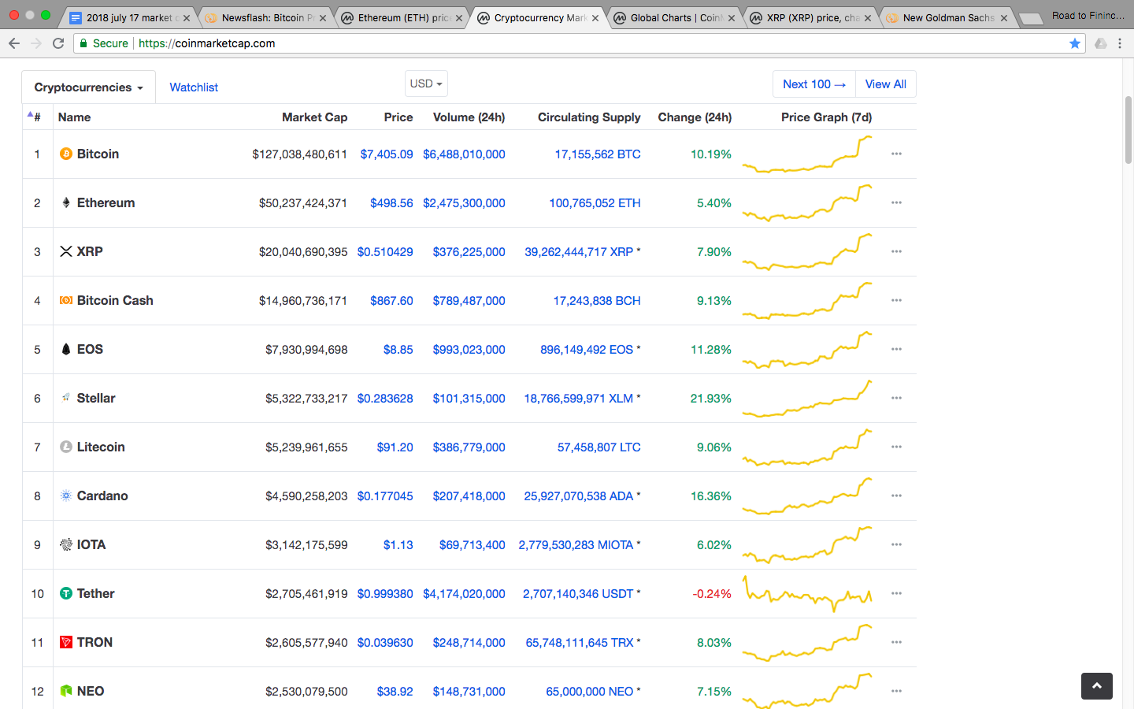The width and height of the screenshot is (1134, 709).
Task: Open the TRON name link
Action: pos(94,642)
